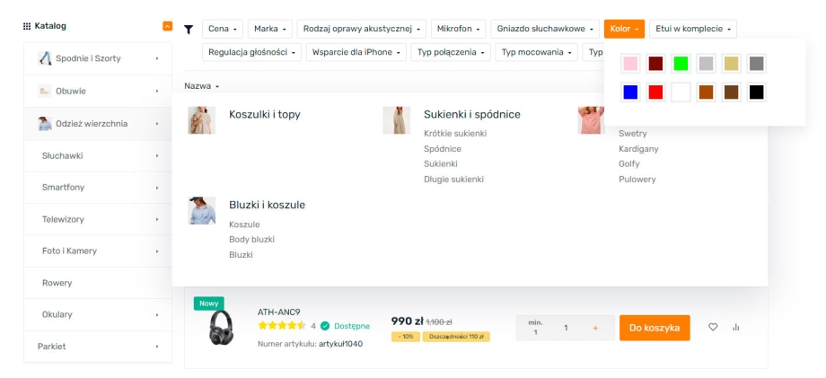Open the Cena filter dropdown

click(222, 29)
